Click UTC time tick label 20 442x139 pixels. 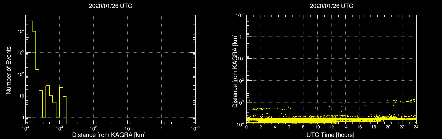388,127
